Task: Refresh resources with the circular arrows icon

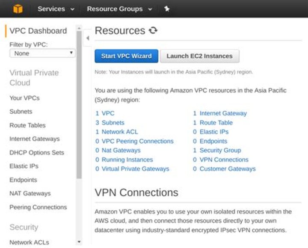Action: coord(153,31)
